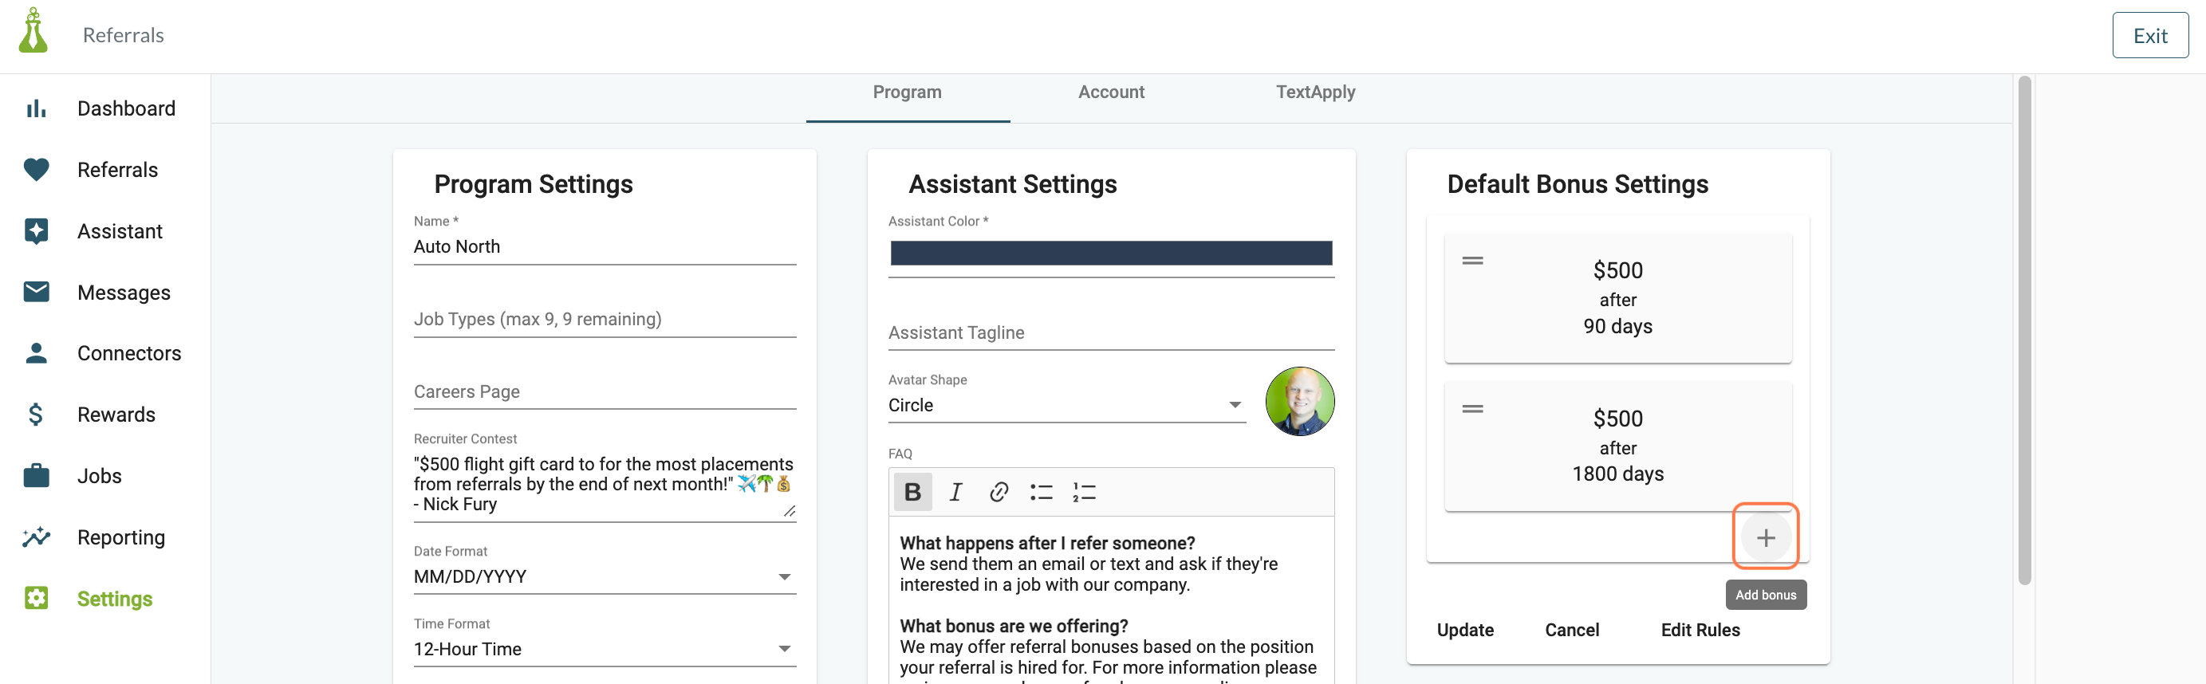Open Rewards via dollar sign icon
The width and height of the screenshot is (2206, 684).
[36, 415]
